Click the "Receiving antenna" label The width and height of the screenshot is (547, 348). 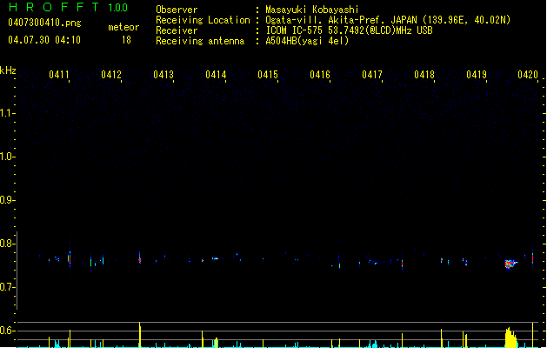pos(200,41)
